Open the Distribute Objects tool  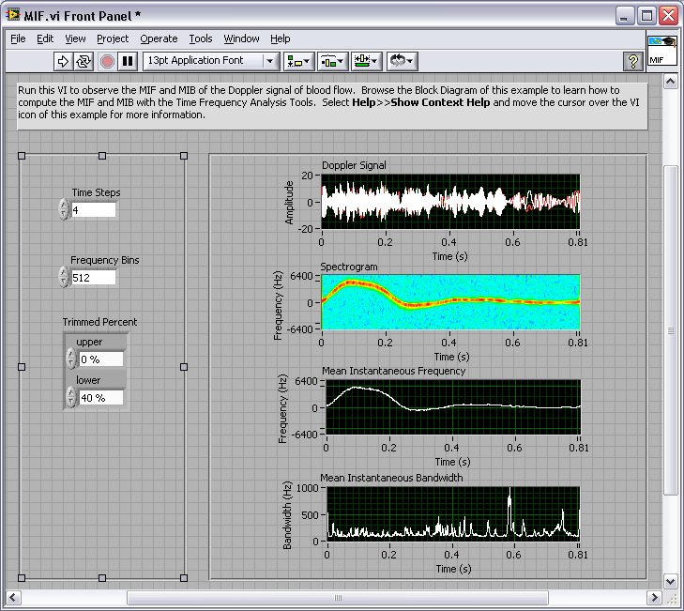tap(332, 61)
